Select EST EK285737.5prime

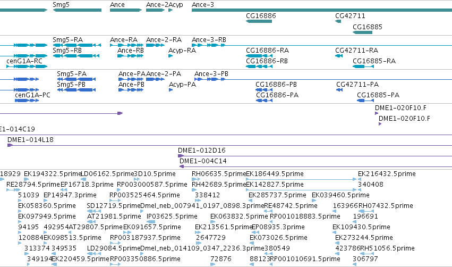point(277,195)
